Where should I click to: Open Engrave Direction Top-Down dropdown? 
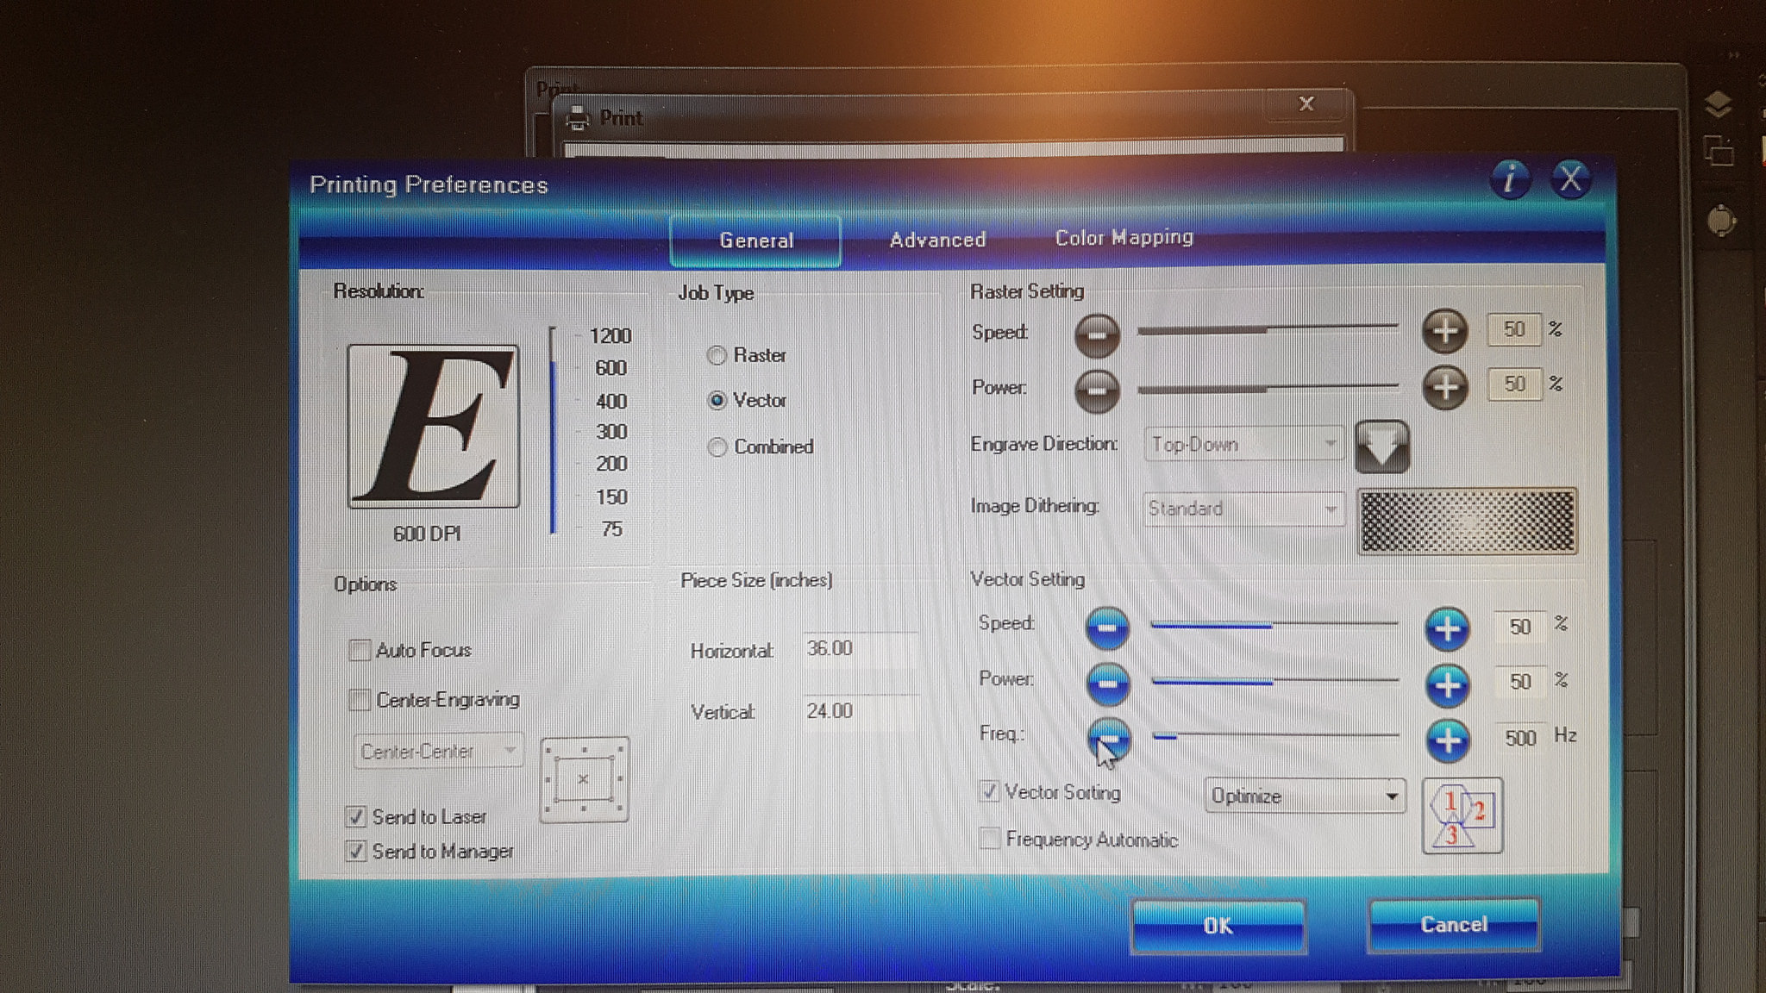click(x=1243, y=445)
